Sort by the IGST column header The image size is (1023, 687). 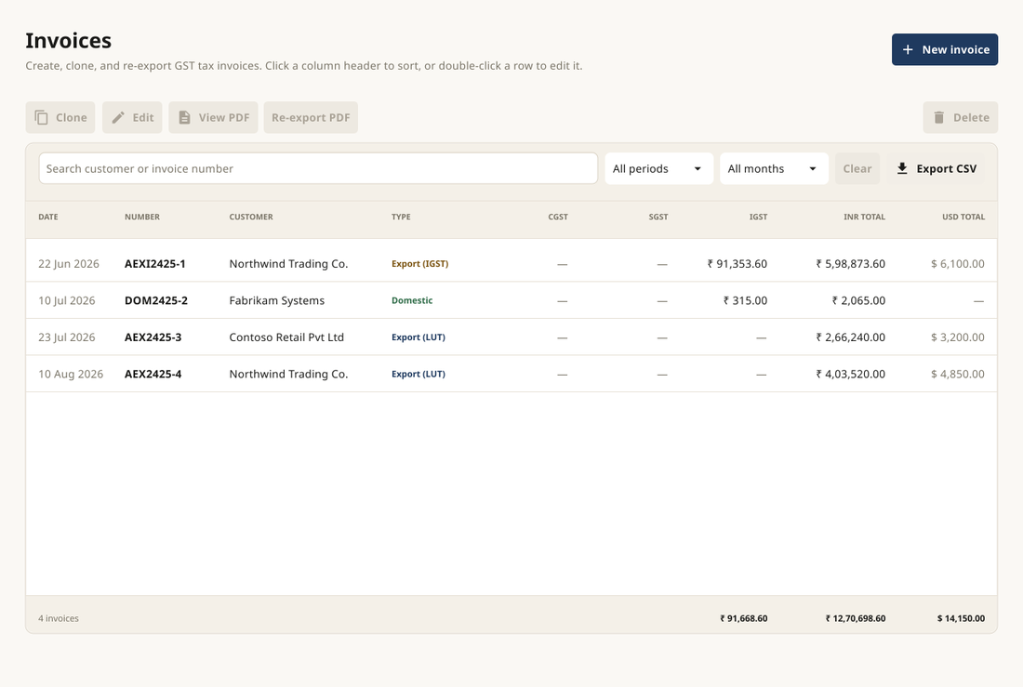click(758, 217)
